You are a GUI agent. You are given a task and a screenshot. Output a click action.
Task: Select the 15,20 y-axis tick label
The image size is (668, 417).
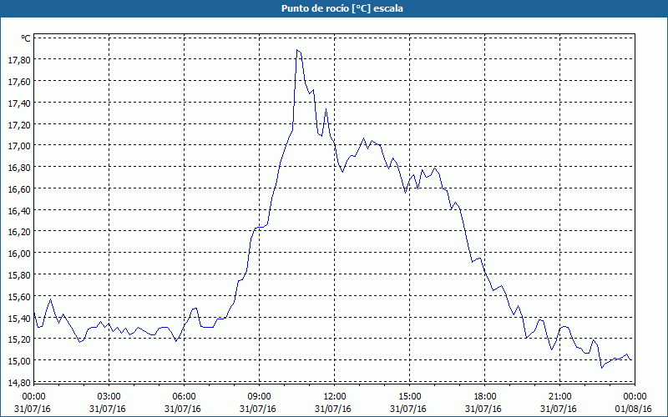(19, 339)
